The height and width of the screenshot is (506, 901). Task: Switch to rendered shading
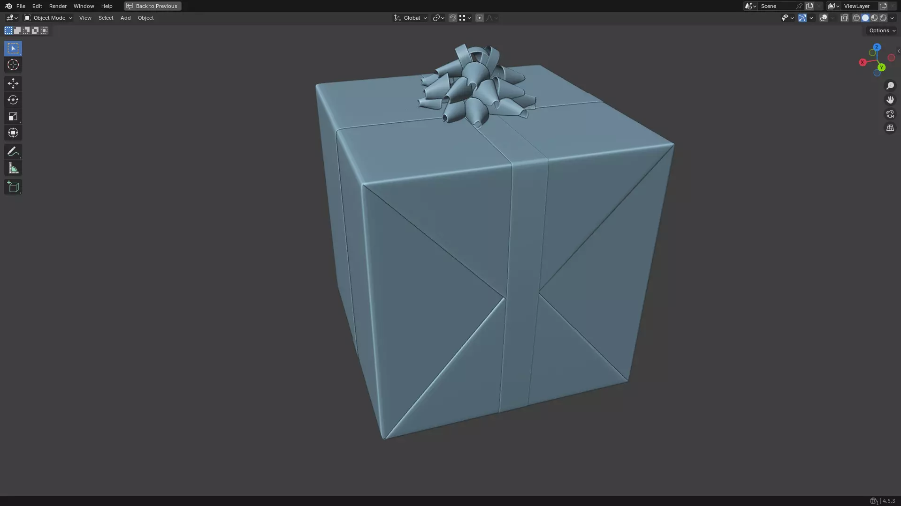[883, 18]
